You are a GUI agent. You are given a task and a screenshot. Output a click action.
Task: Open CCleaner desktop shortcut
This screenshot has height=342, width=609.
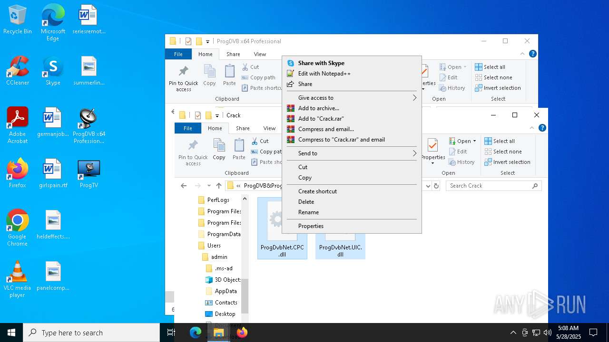coord(17,71)
